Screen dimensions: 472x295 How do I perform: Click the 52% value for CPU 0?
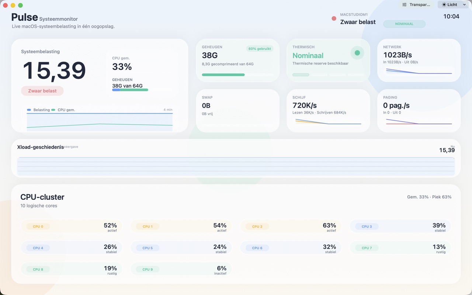coord(110,225)
